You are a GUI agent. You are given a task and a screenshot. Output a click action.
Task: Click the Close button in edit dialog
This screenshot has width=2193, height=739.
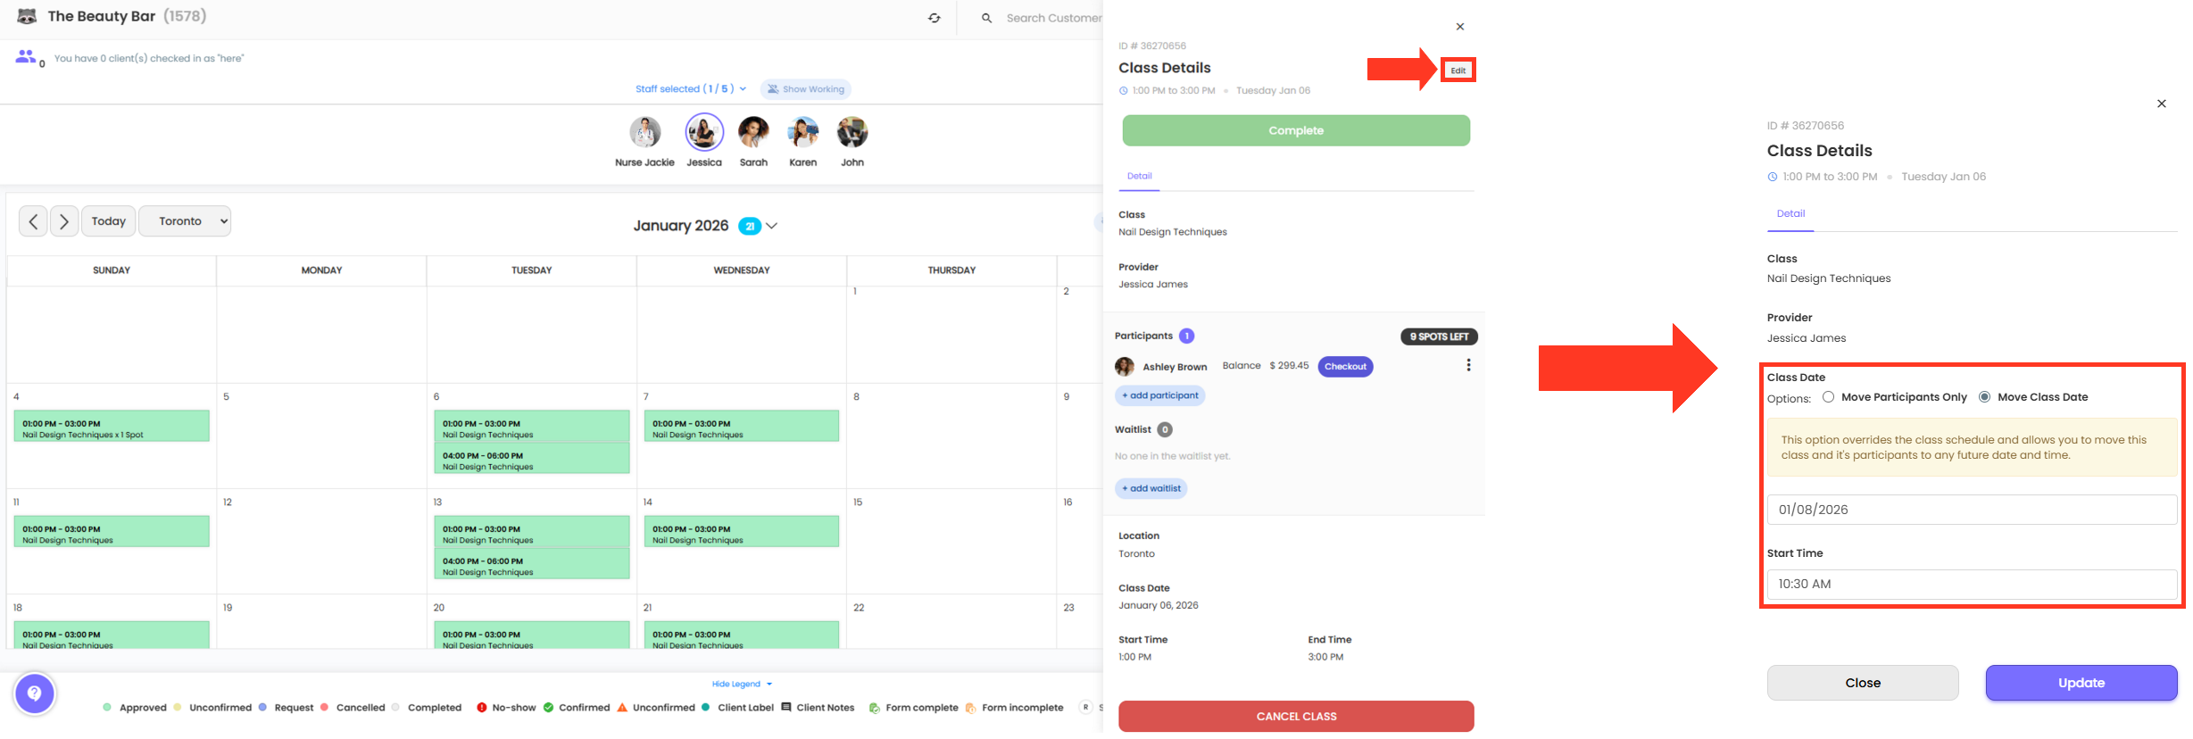click(1863, 683)
